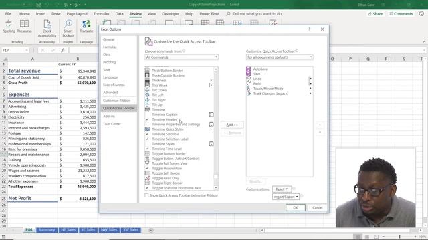Select Track Changes (Legacy) icon
The height and width of the screenshot is (240, 428).
[x=248, y=93]
